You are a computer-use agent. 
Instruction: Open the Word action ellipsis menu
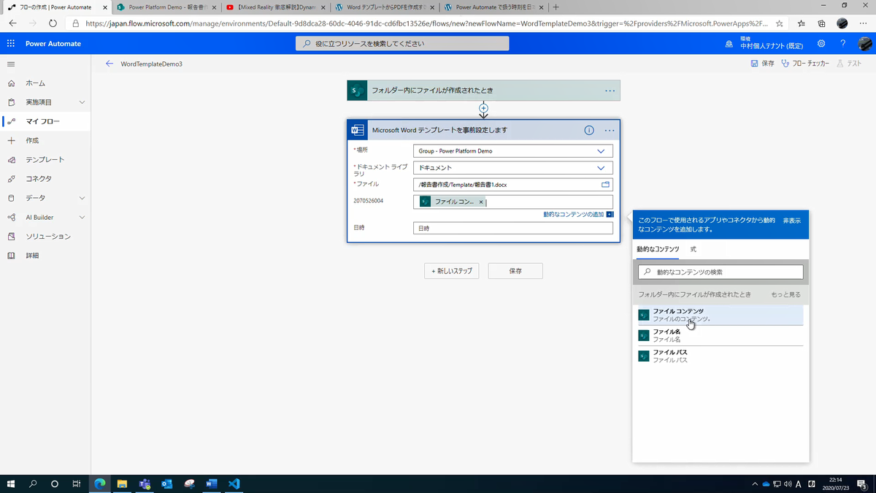tap(610, 130)
